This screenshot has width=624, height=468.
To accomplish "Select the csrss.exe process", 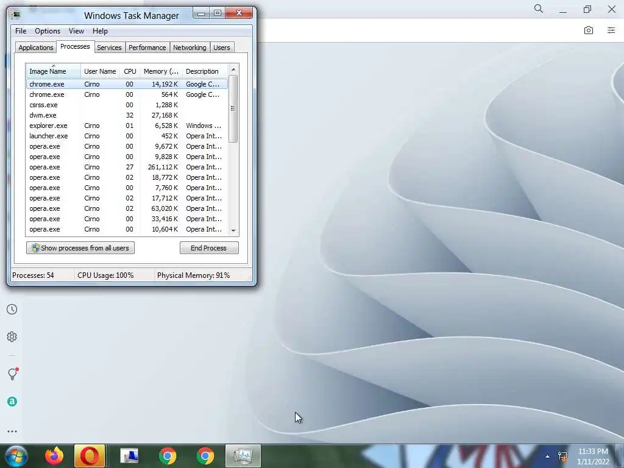I will [127, 105].
